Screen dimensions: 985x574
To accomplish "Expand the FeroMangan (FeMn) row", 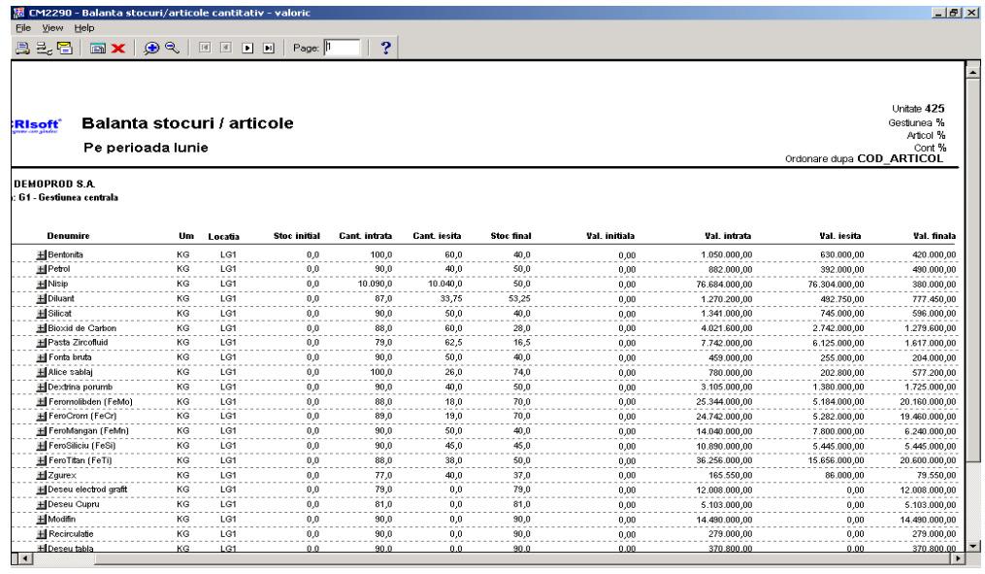I will (x=42, y=431).
